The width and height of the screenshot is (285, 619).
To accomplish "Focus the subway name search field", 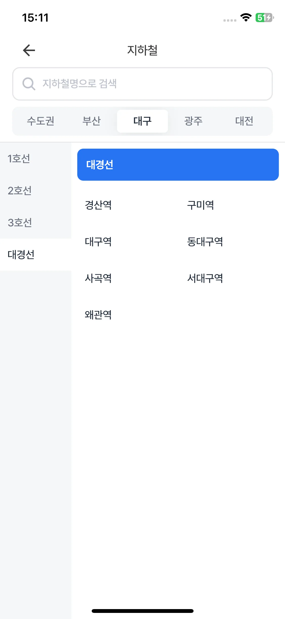I will 142,84.
